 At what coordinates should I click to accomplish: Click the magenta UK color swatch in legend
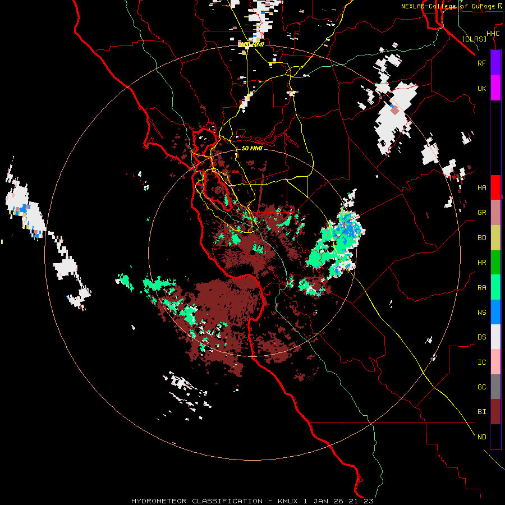pyautogui.click(x=495, y=88)
